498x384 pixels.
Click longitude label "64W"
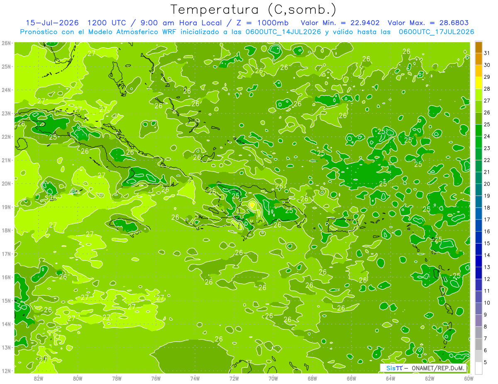(x=391, y=378)
